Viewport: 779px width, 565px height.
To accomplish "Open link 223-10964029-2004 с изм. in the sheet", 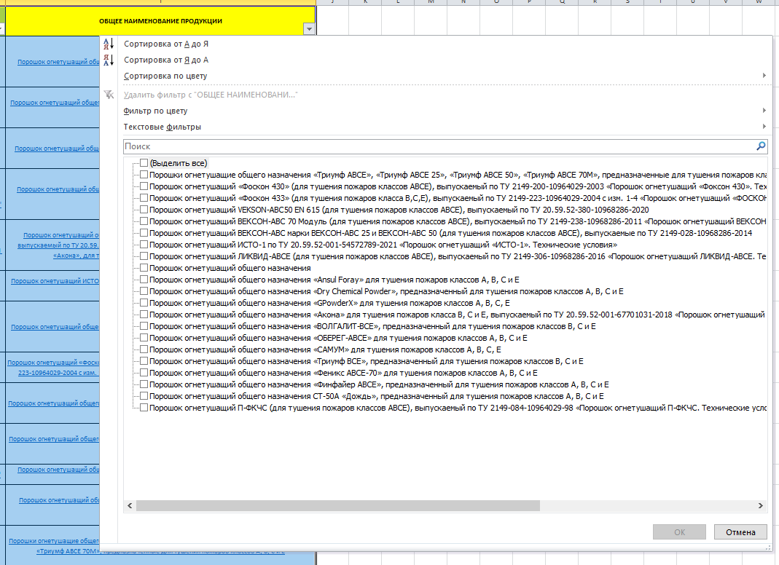I will pos(58,373).
